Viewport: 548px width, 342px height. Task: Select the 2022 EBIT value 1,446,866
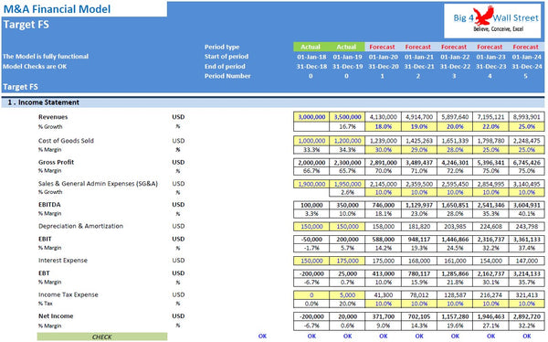(x=455, y=240)
